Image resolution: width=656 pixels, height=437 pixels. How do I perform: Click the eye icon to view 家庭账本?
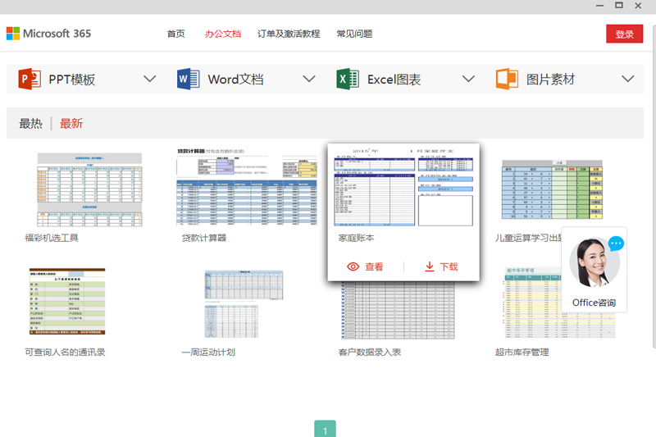click(x=353, y=266)
